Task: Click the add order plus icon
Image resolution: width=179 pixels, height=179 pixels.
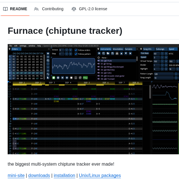Action: click(x=48, y=53)
